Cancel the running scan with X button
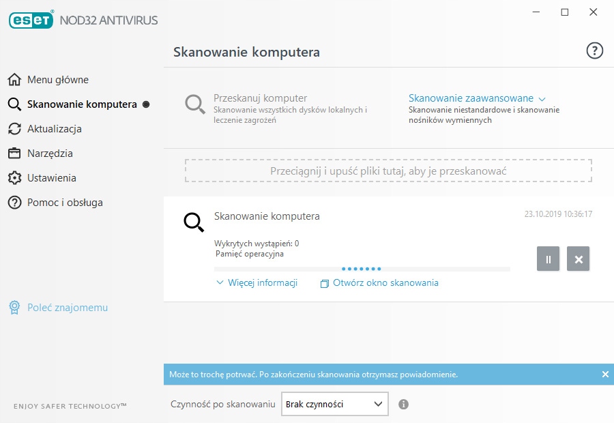614x423 pixels. (579, 259)
